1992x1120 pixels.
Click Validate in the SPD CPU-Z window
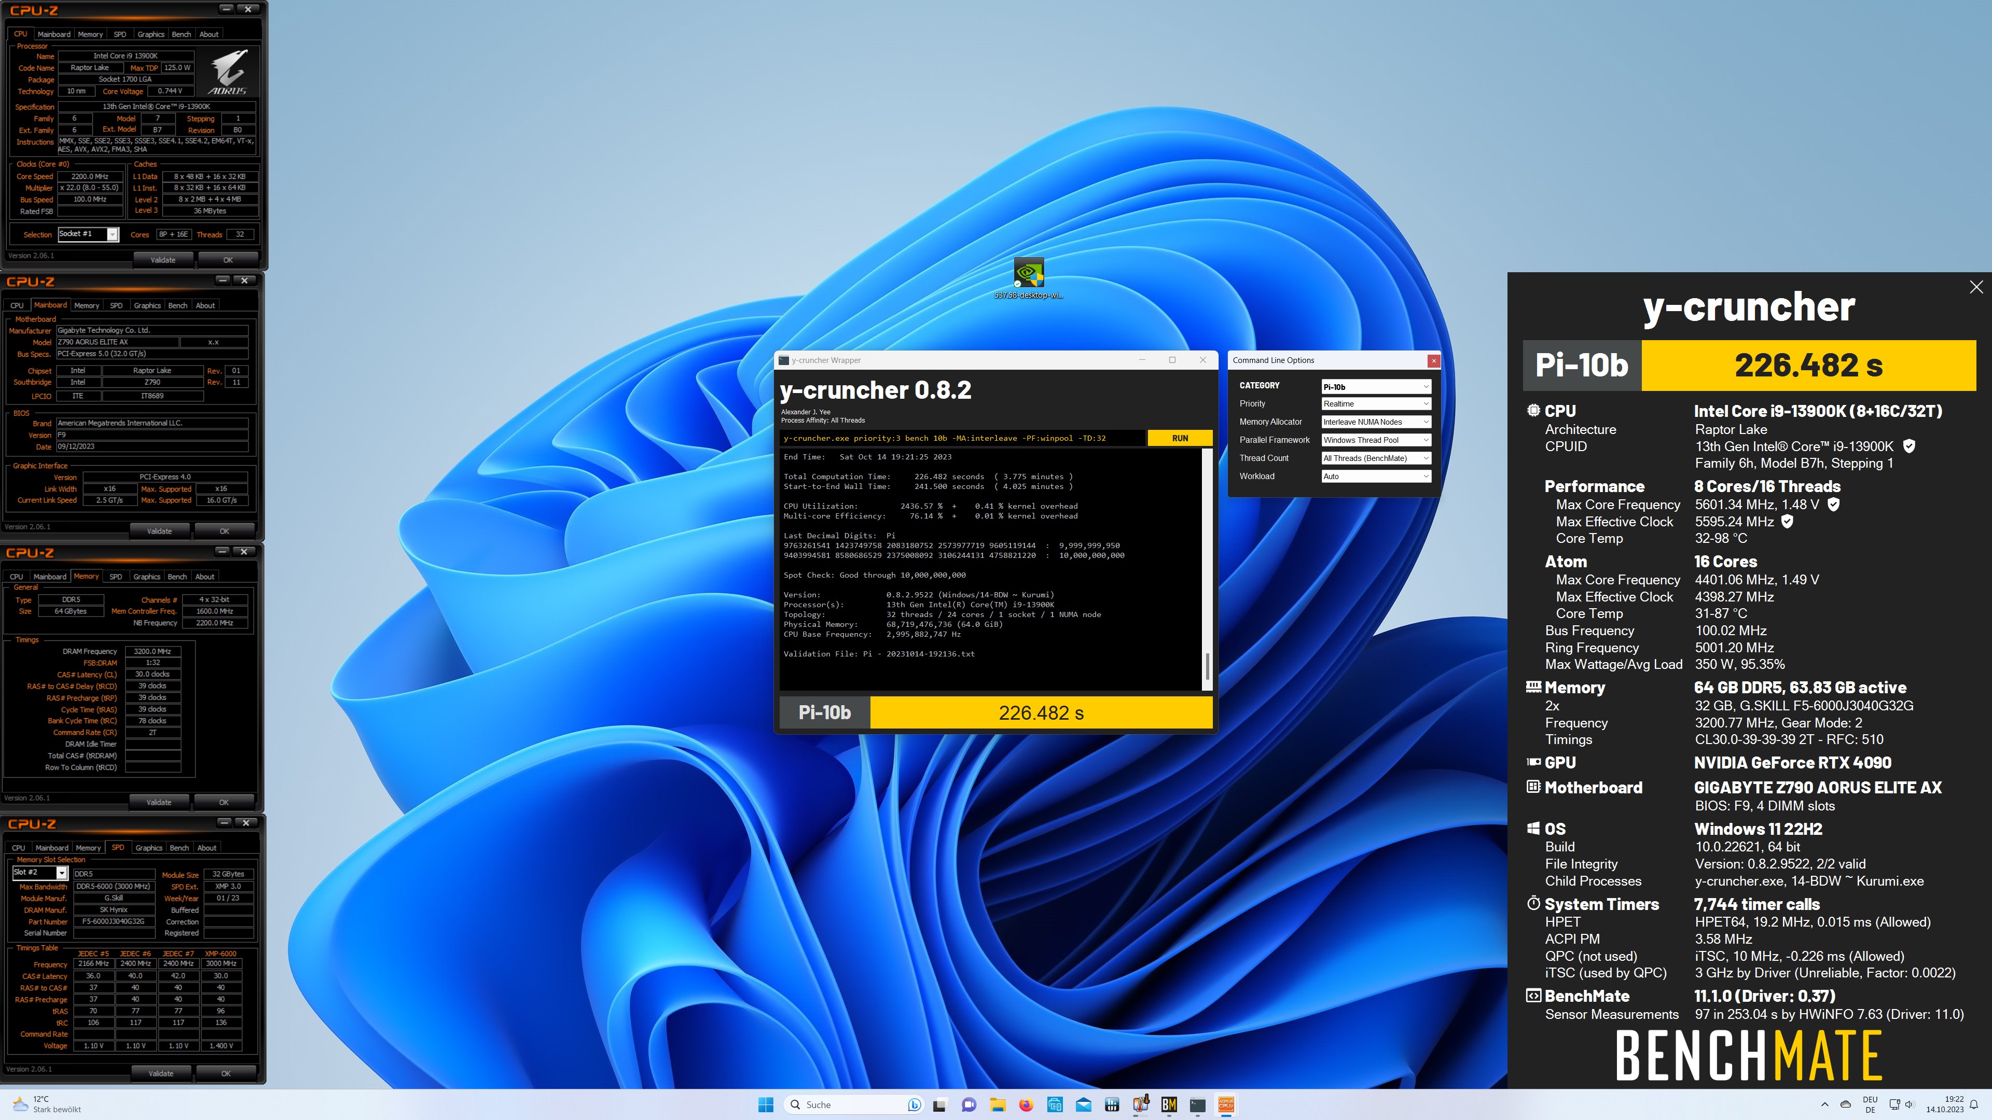point(161,1074)
